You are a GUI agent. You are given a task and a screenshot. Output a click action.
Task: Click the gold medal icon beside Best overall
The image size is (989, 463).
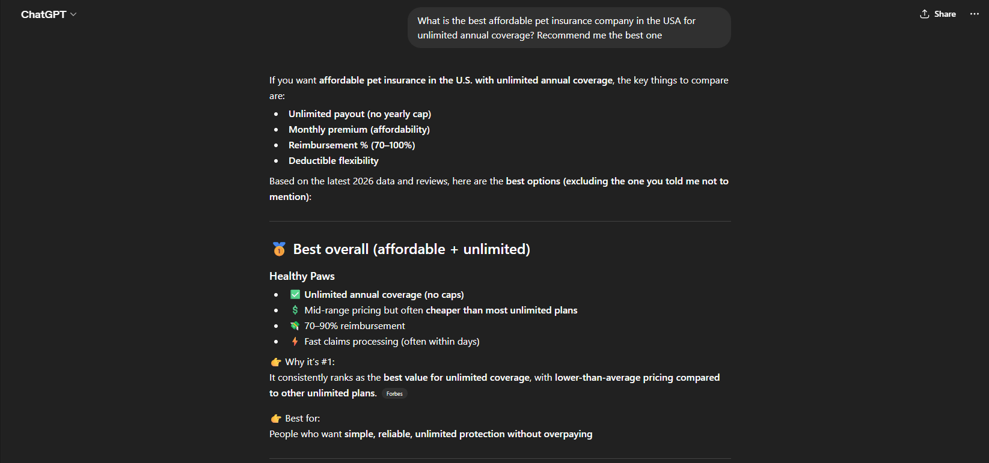(278, 248)
